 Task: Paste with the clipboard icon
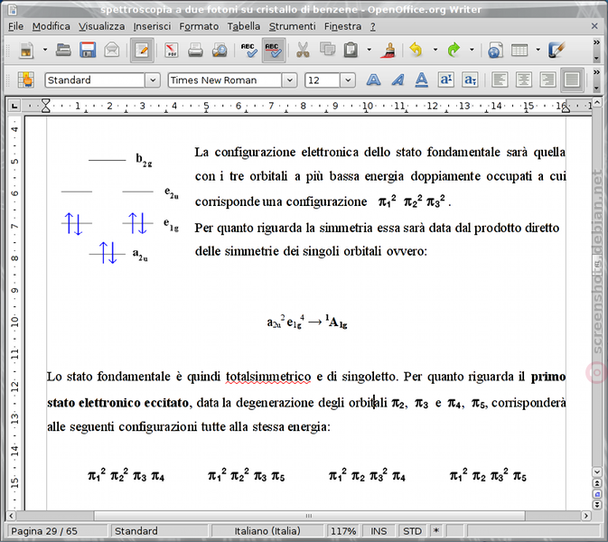tap(351, 50)
